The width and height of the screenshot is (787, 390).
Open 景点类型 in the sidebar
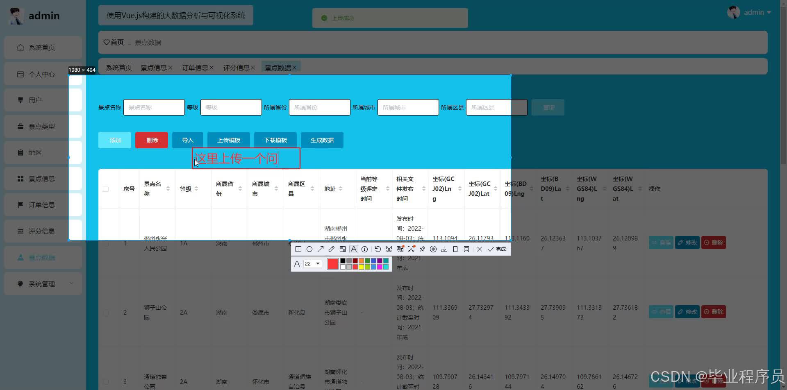click(43, 126)
